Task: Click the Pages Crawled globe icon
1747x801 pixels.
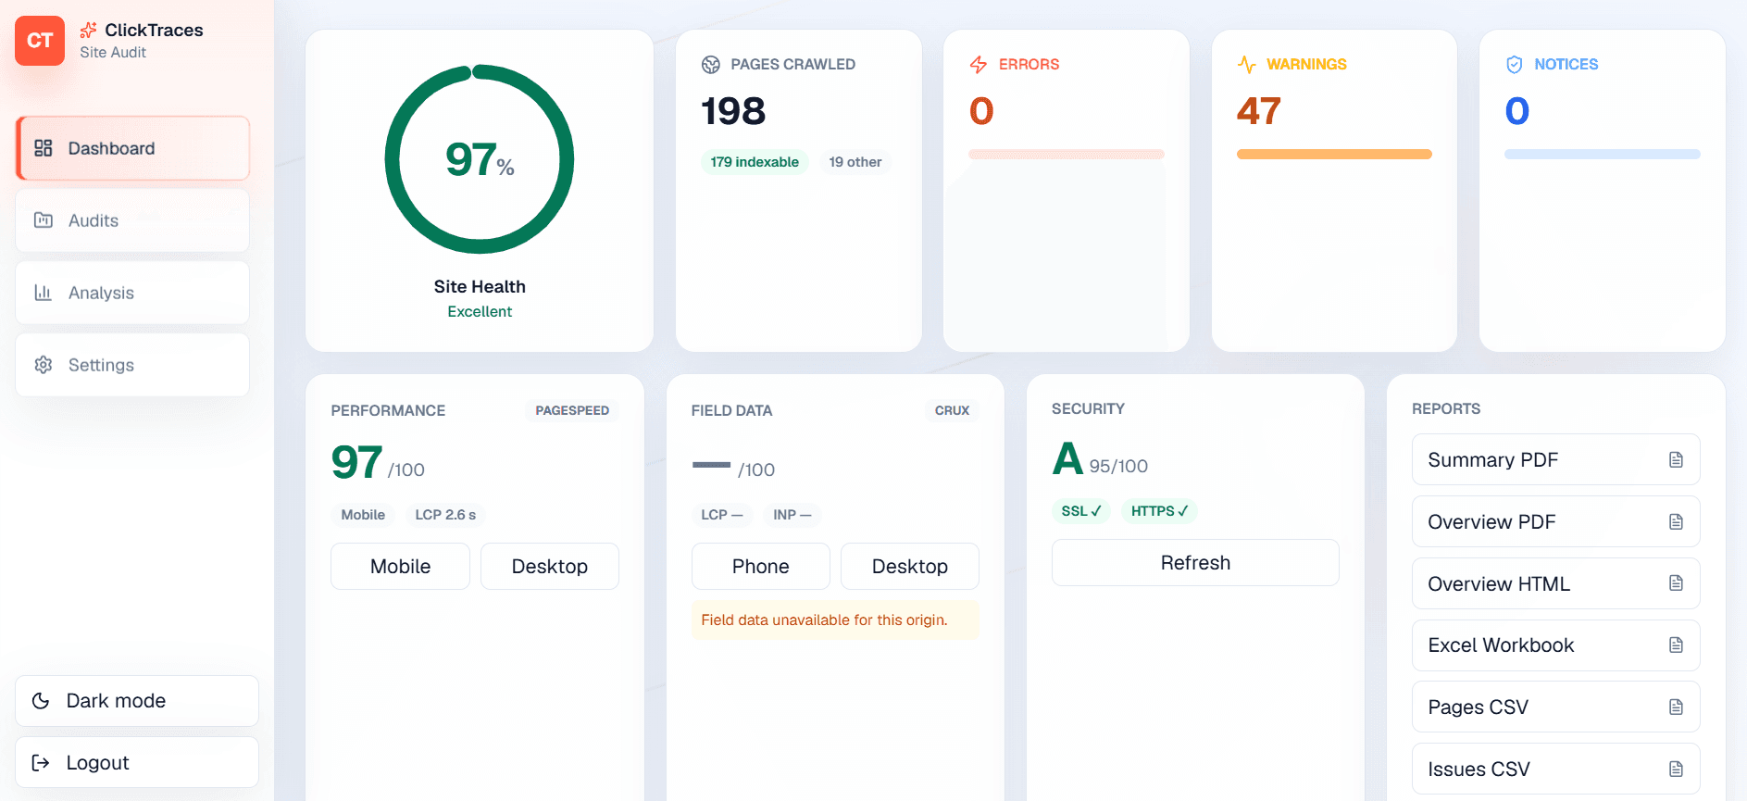Action: (711, 65)
